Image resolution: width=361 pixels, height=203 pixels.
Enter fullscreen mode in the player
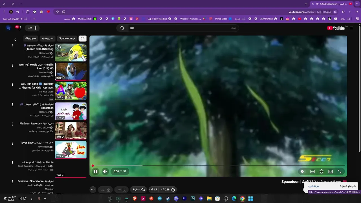pyautogui.click(x=340, y=171)
